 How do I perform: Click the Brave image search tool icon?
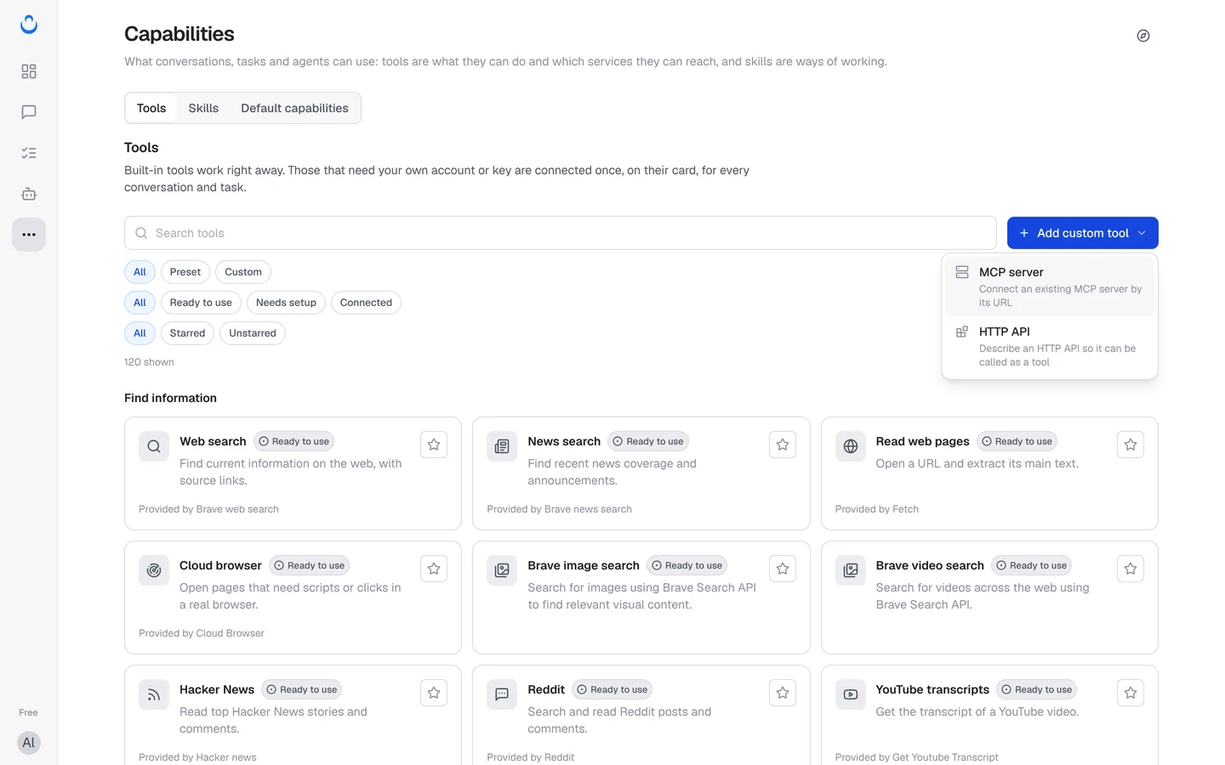502,570
